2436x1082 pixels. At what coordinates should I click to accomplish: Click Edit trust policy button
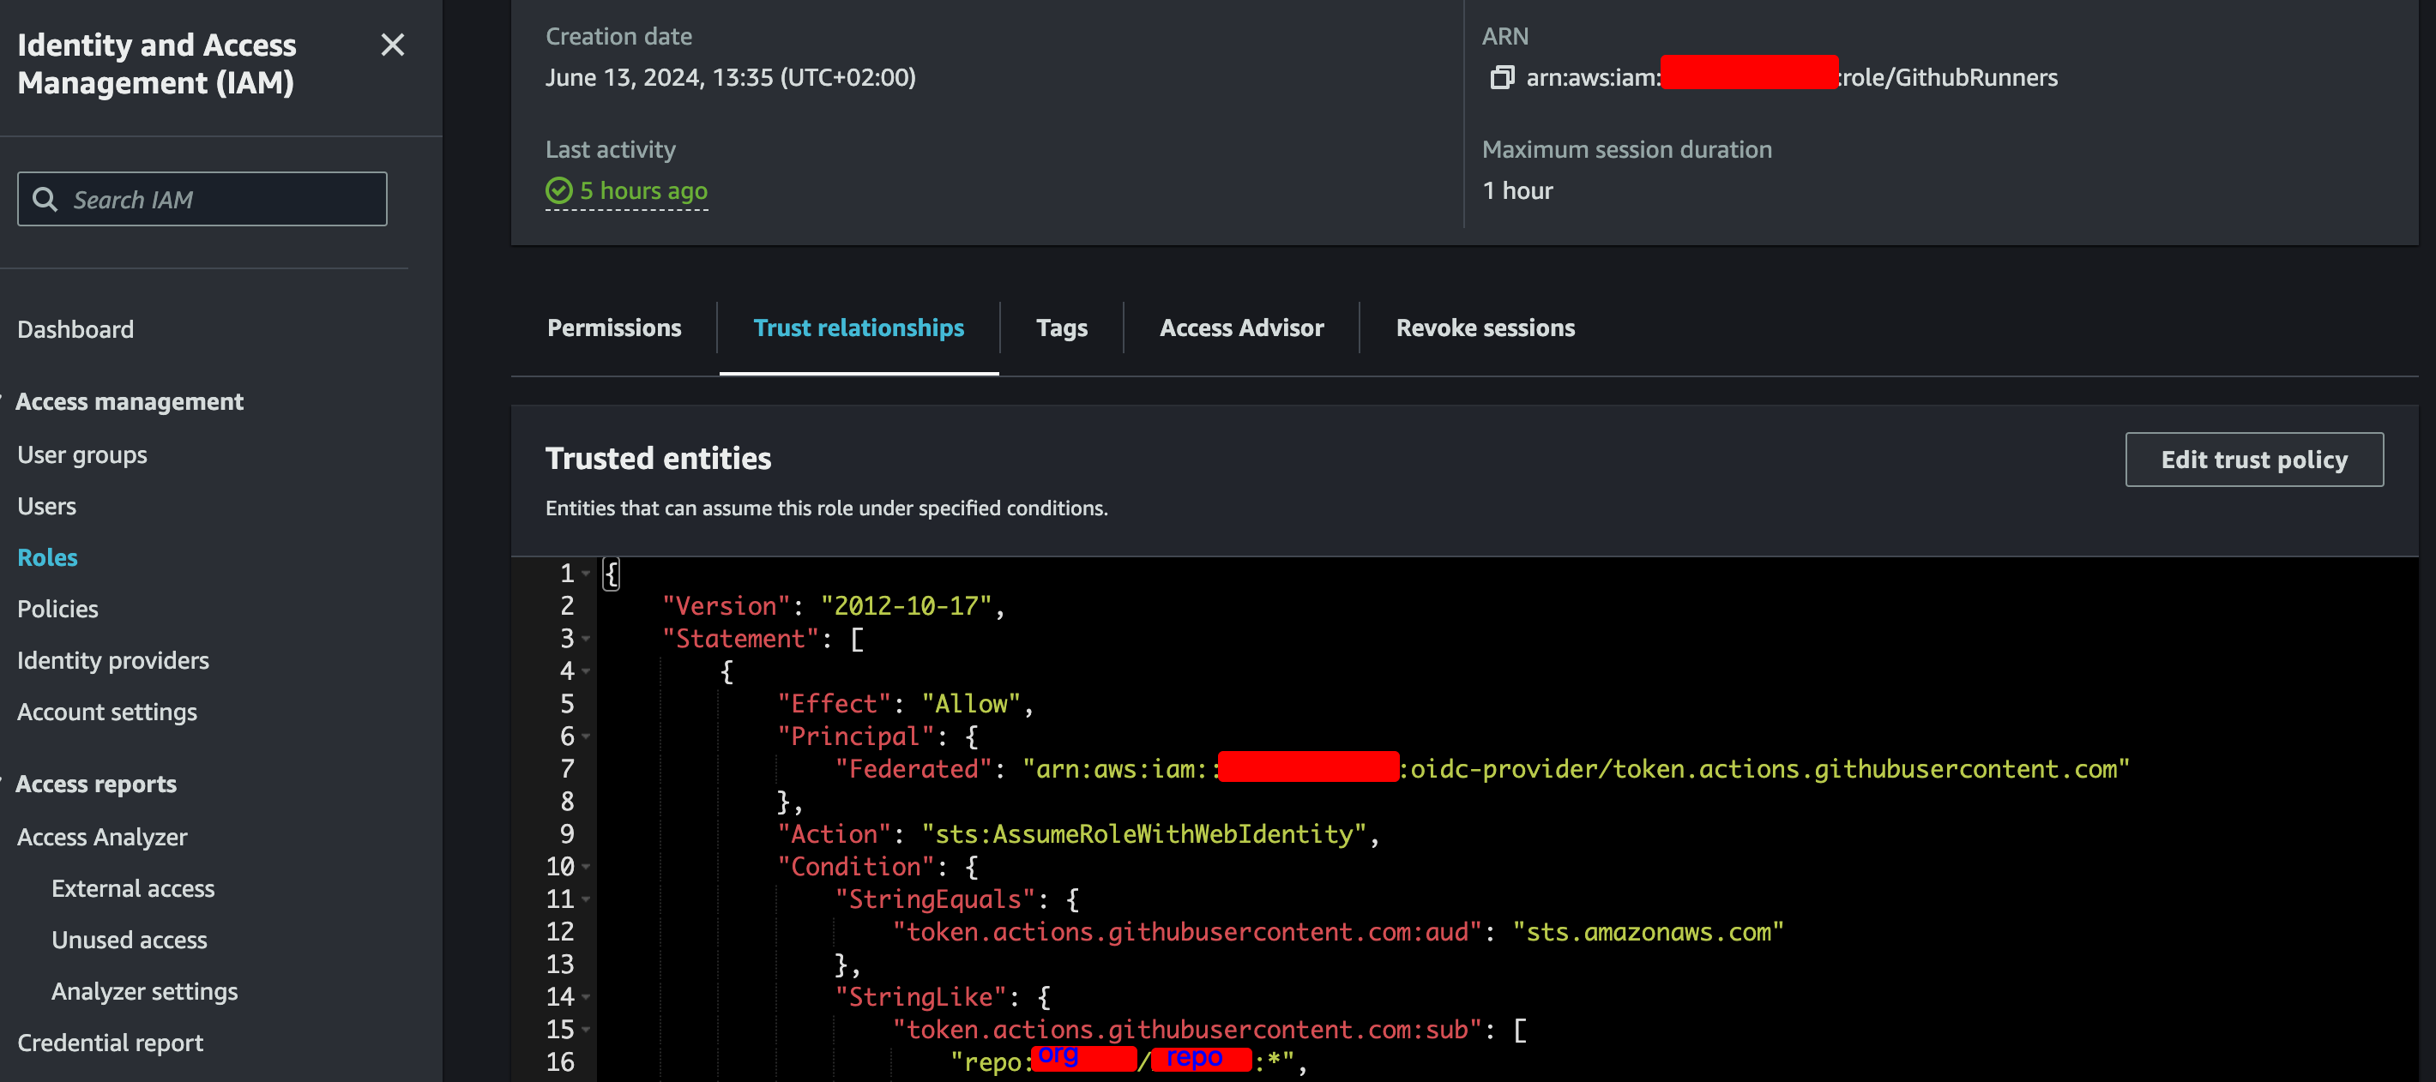[x=2254, y=460]
